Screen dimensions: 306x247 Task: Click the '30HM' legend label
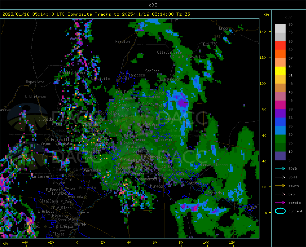pos(292,177)
